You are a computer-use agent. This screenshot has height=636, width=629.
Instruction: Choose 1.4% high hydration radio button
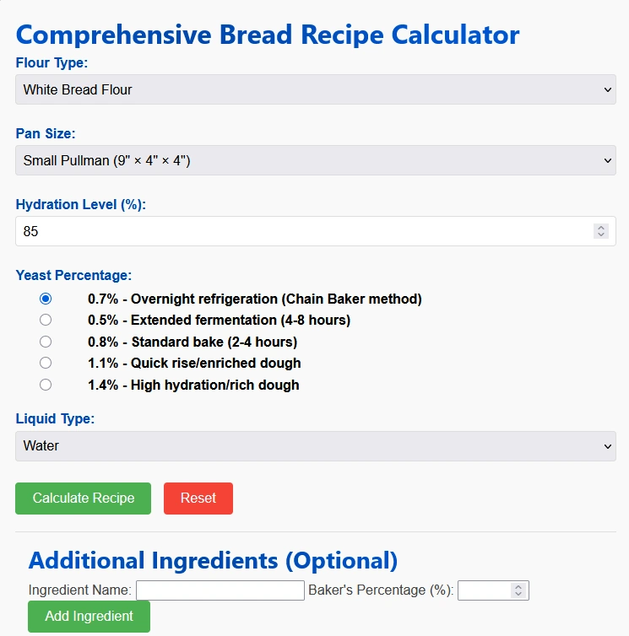coord(46,385)
